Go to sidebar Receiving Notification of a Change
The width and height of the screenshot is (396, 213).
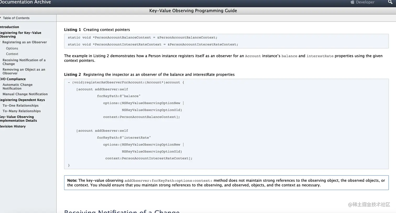pyautogui.click(x=24, y=62)
